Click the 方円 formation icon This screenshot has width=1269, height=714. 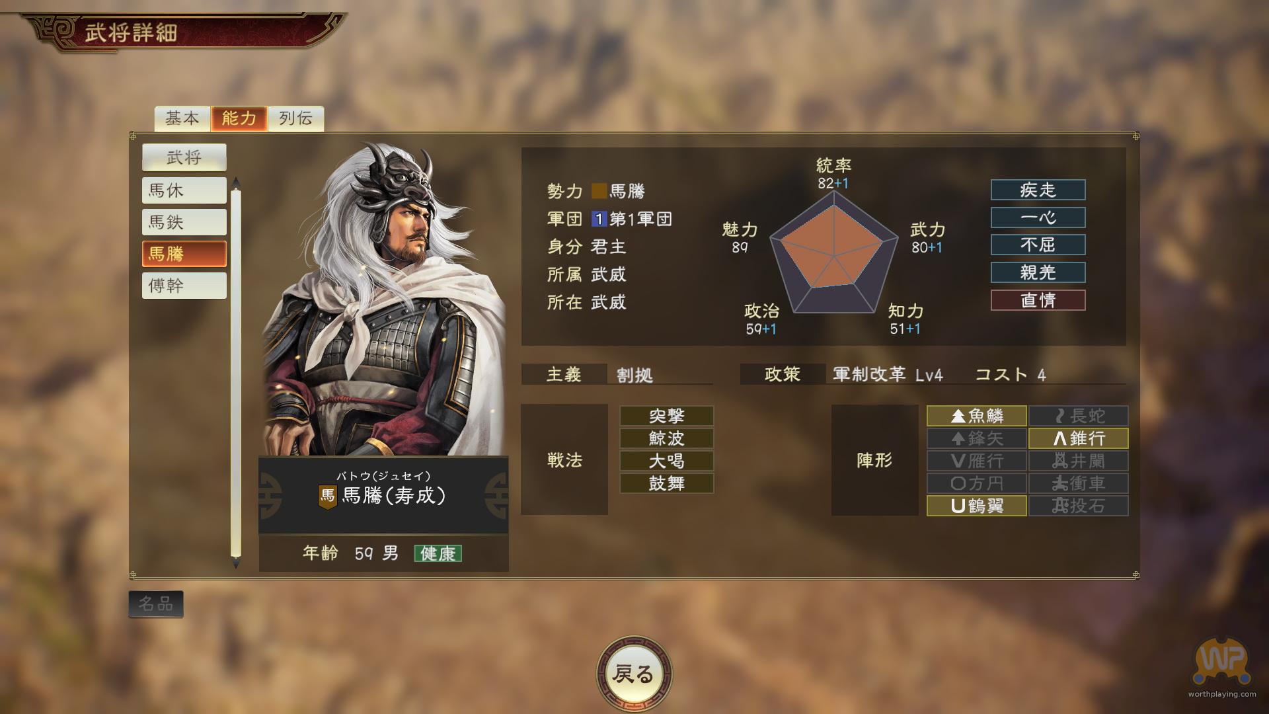[x=976, y=483]
